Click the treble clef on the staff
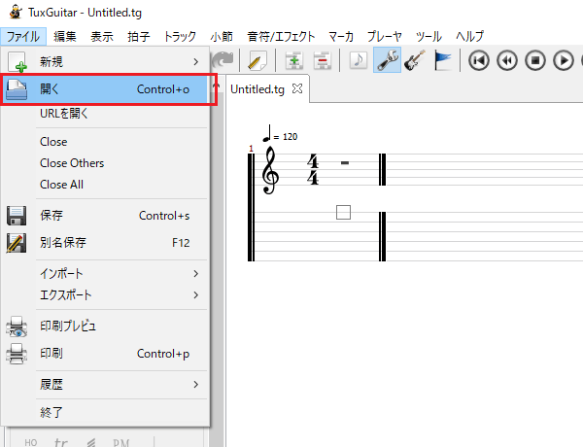This screenshot has width=583, height=447. pyautogui.click(x=270, y=170)
